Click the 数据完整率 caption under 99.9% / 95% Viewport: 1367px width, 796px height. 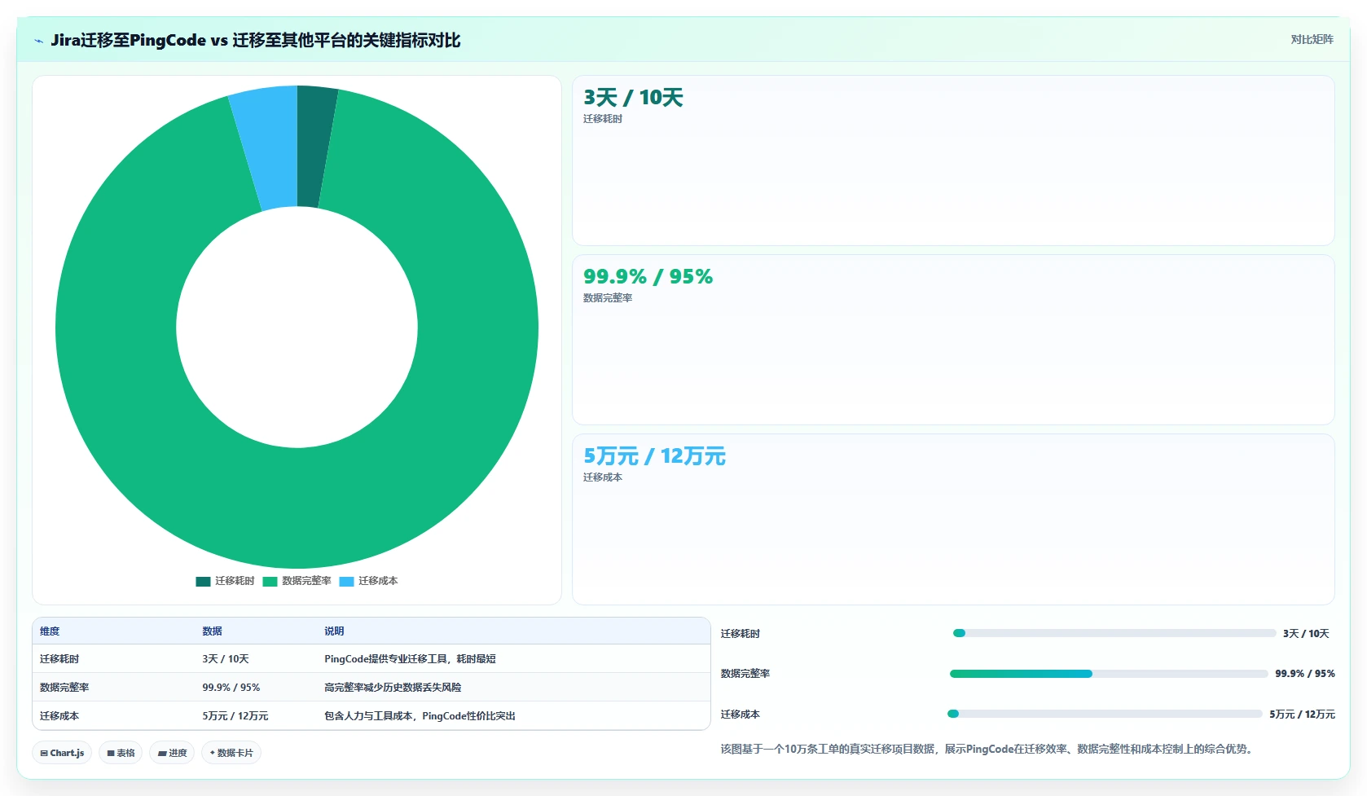coord(608,298)
